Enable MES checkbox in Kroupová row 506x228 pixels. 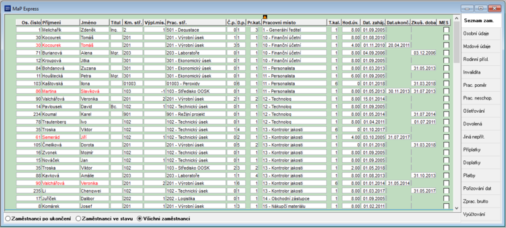pos(446,61)
